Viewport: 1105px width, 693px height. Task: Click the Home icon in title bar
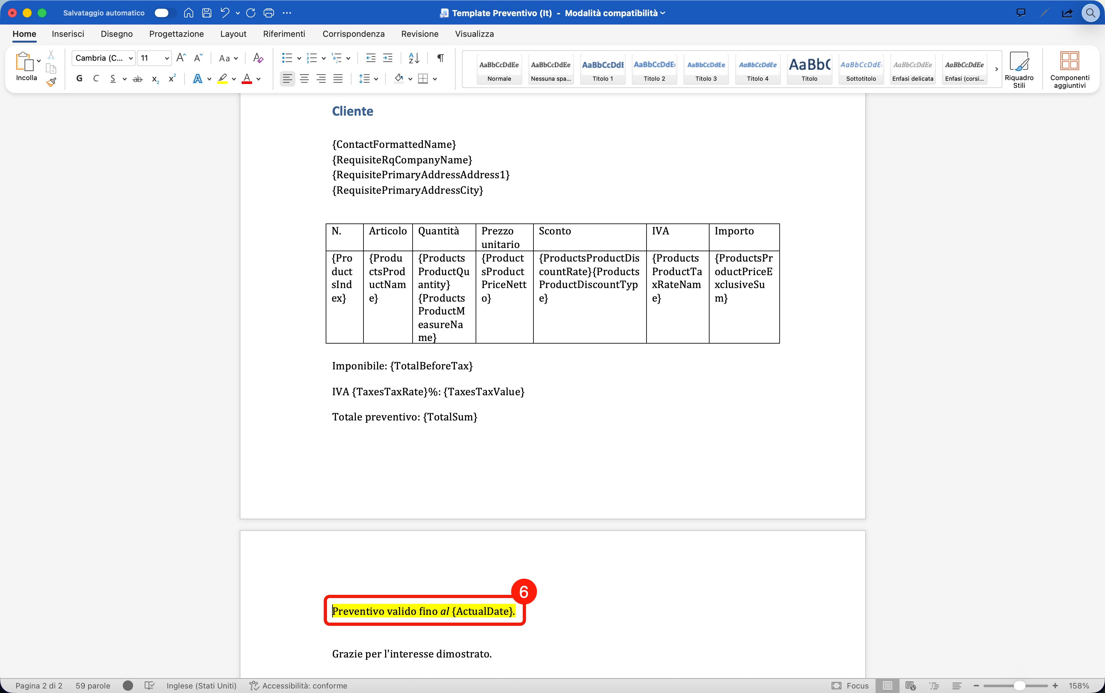(188, 13)
